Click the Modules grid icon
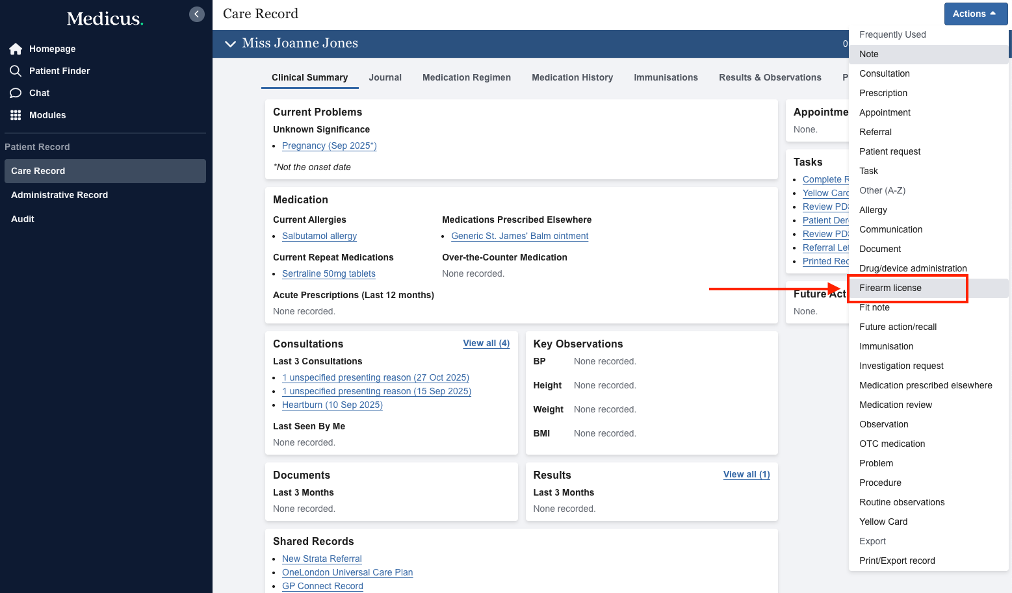 click(16, 115)
